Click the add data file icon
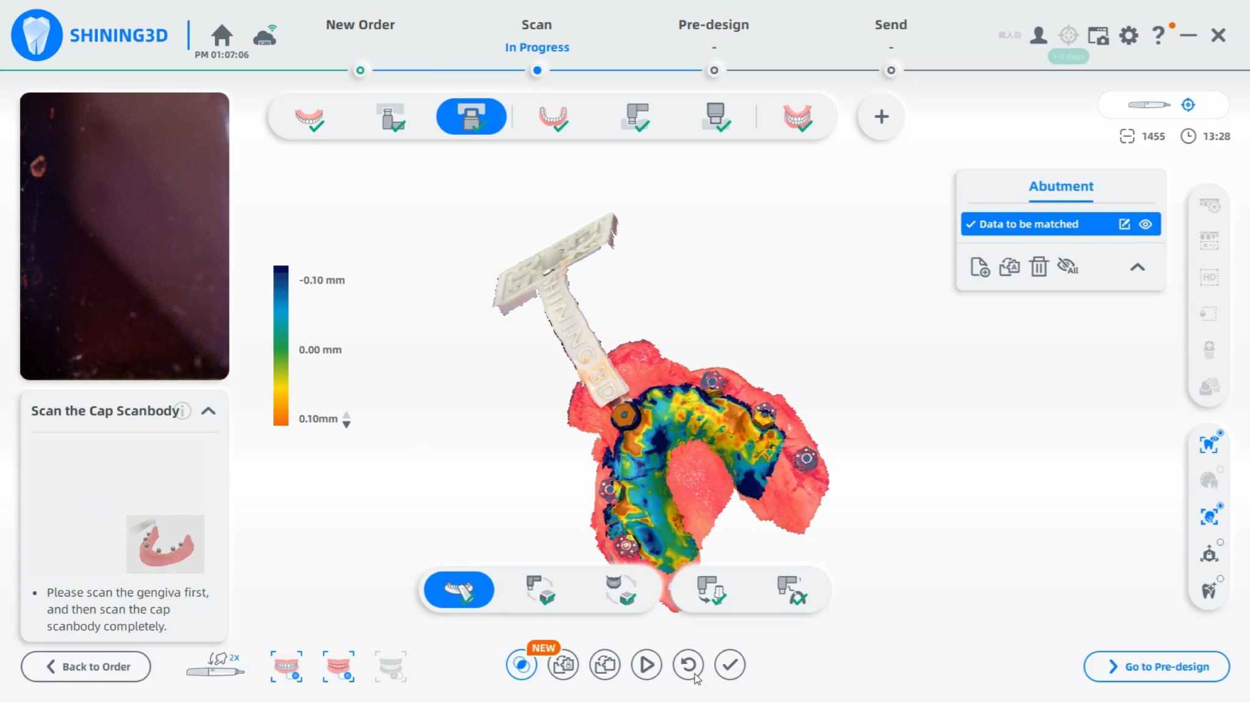The height and width of the screenshot is (703, 1250). point(980,267)
